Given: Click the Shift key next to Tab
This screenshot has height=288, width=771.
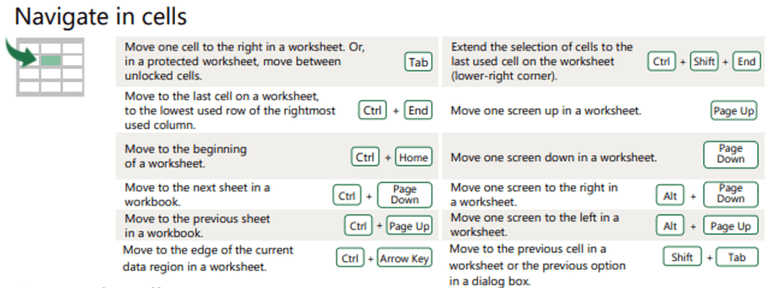Looking at the screenshot, I should point(682,257).
